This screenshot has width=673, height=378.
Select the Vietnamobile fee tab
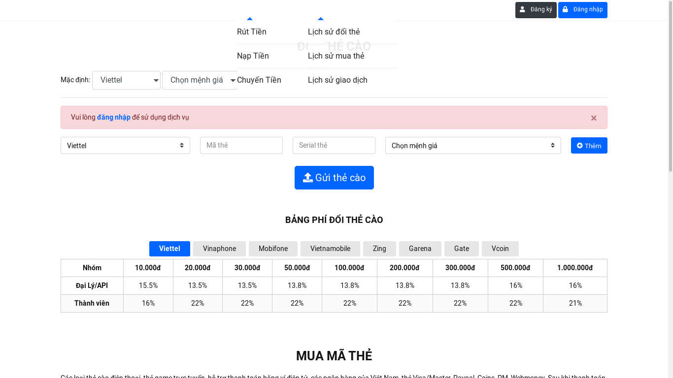click(x=330, y=249)
